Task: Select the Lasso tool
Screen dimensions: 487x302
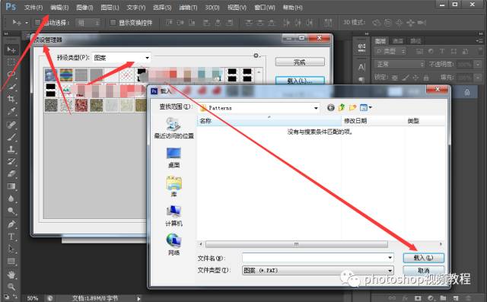Action: click(x=11, y=75)
